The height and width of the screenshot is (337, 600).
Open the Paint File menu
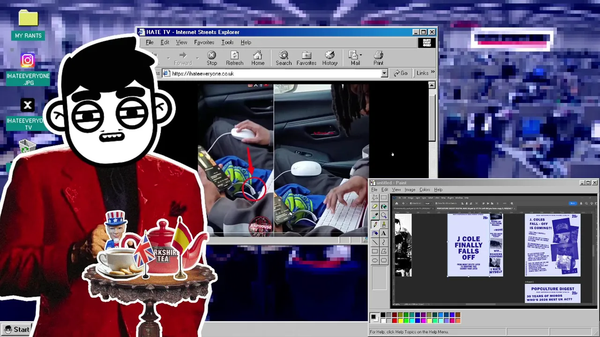coord(374,190)
